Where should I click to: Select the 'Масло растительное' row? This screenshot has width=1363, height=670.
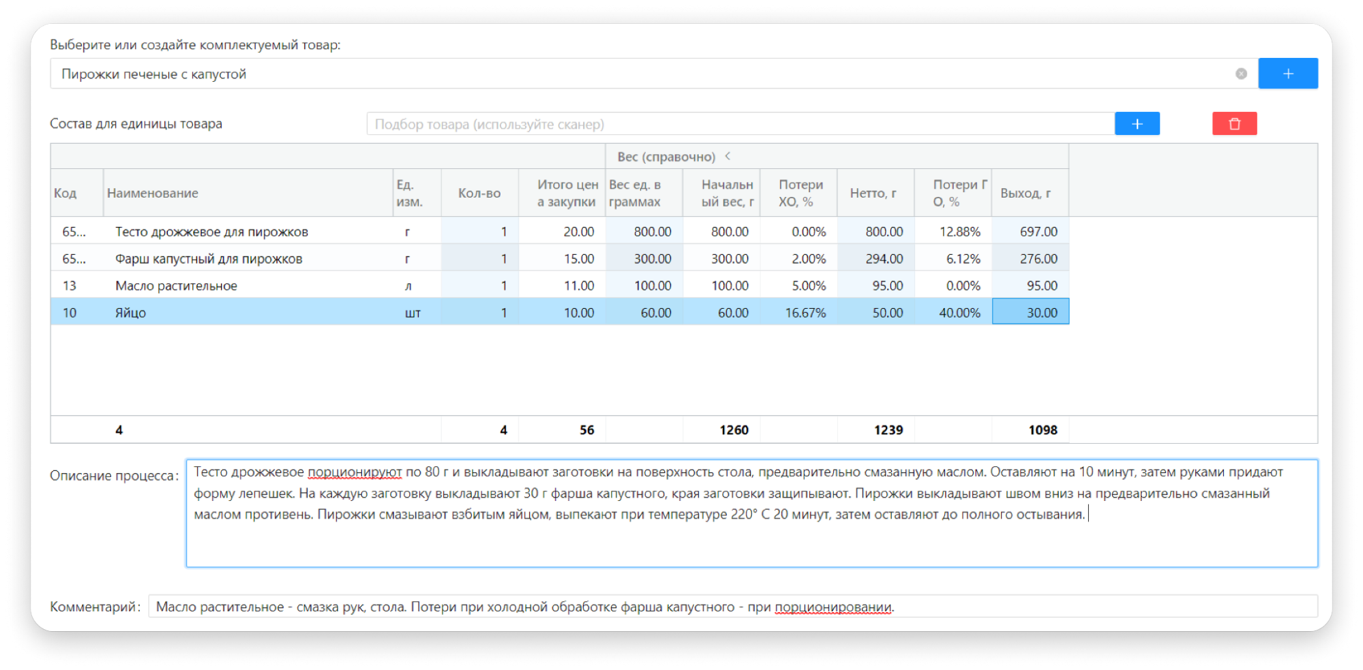pos(176,286)
